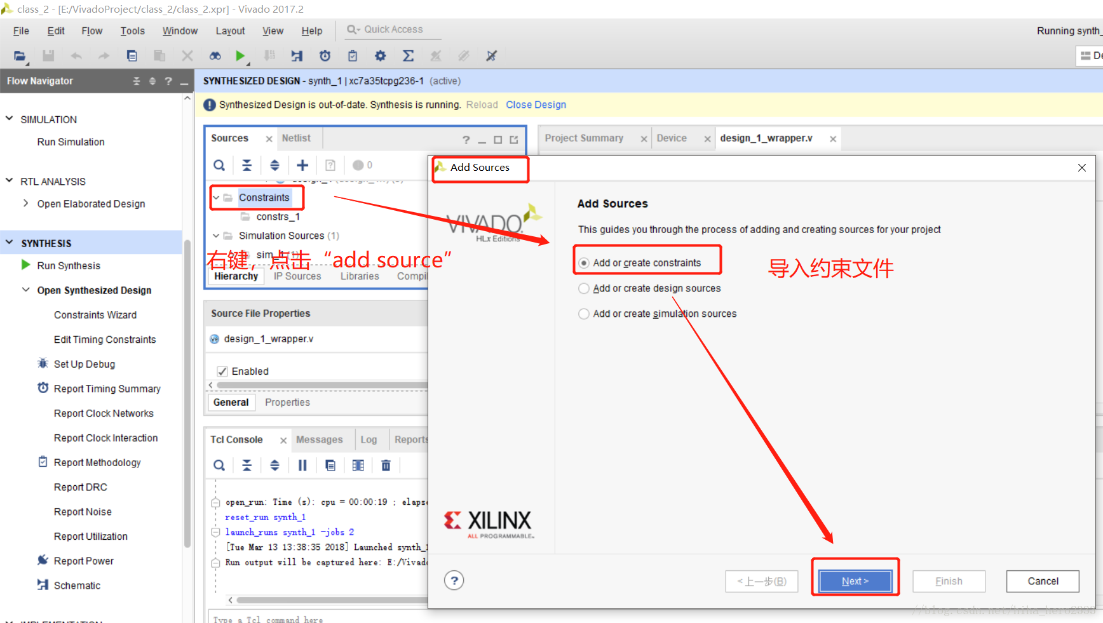1103x623 pixels.
Task: Open the File menu
Action: click(21, 30)
